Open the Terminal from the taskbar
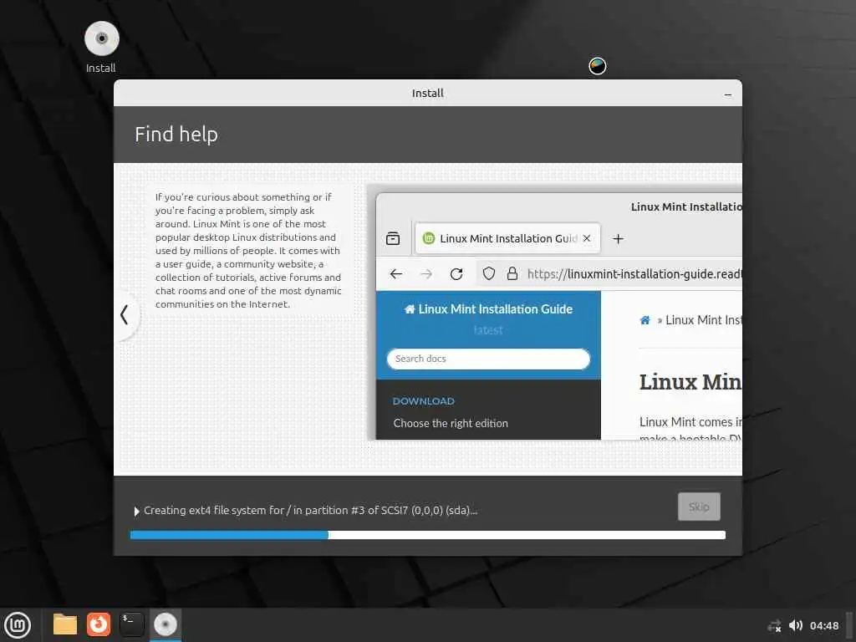856x642 pixels. (131, 624)
